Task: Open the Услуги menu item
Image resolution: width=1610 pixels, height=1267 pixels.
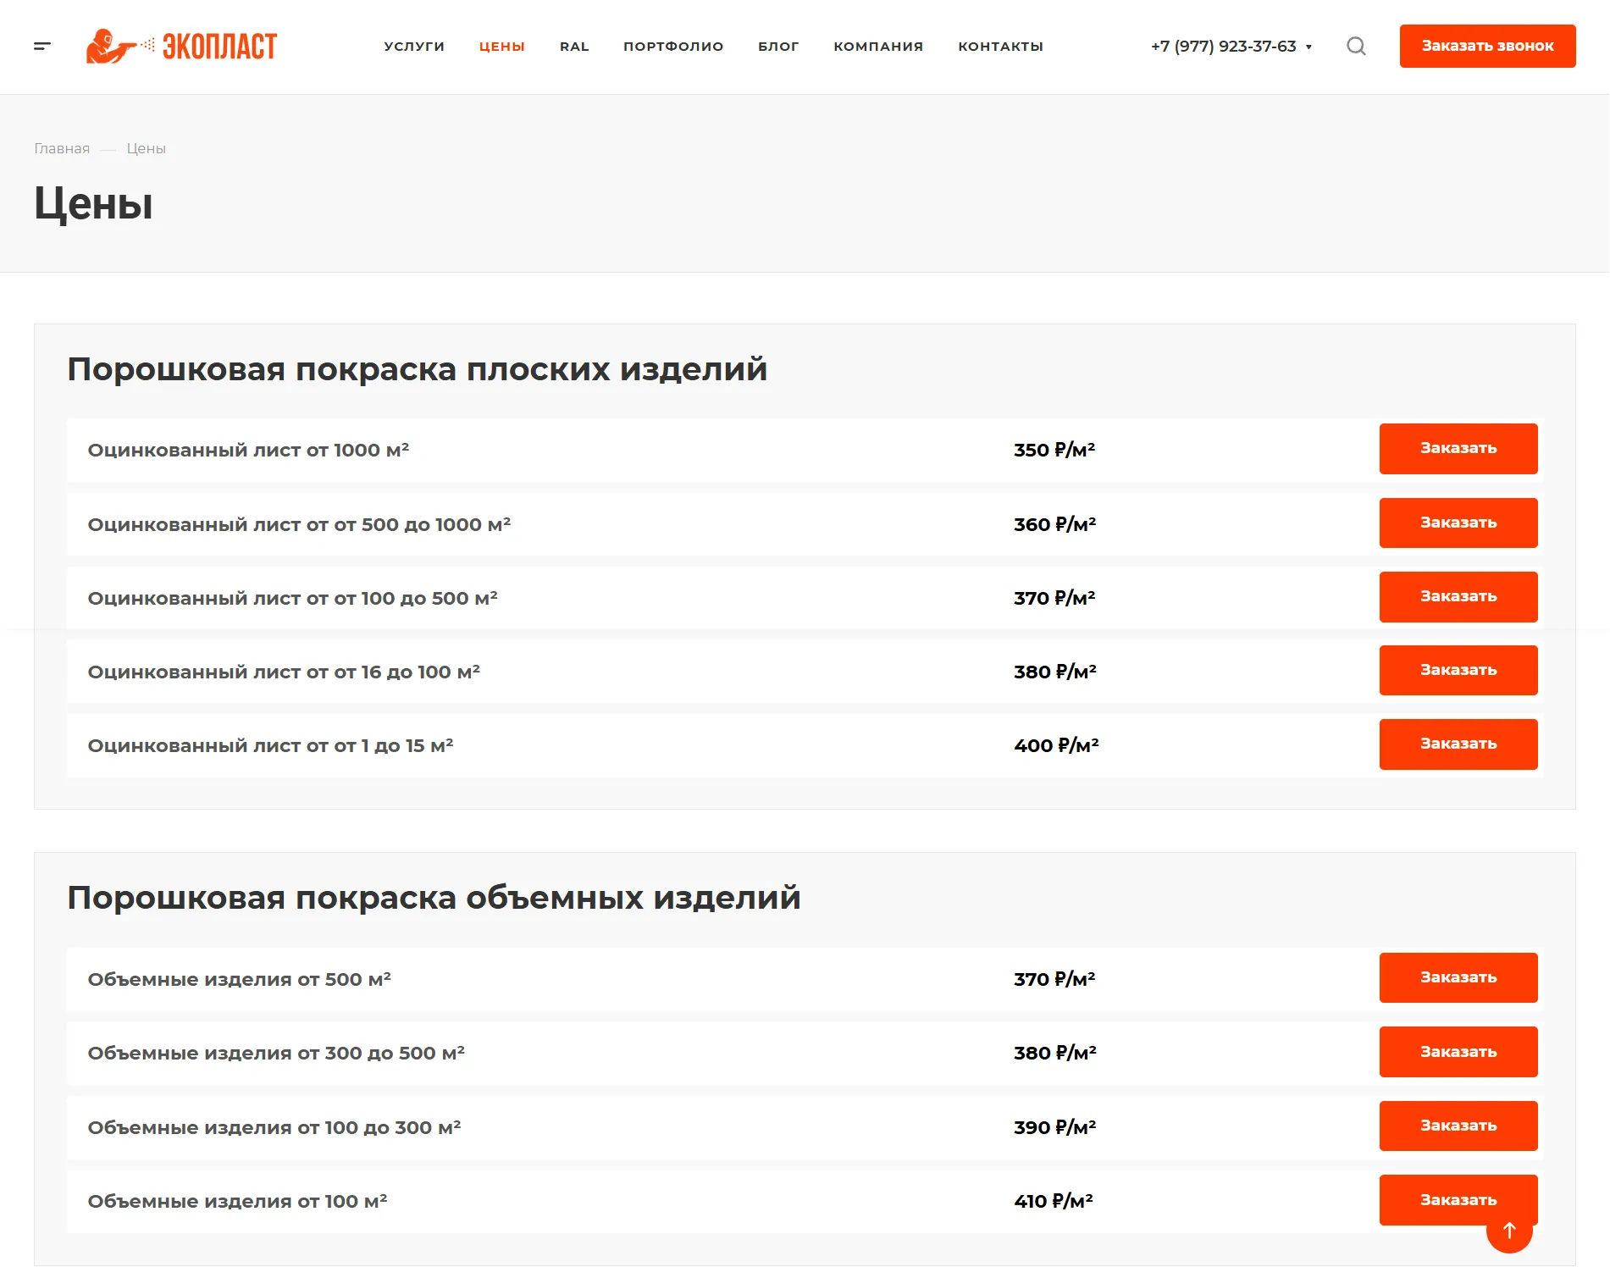Action: (x=413, y=47)
